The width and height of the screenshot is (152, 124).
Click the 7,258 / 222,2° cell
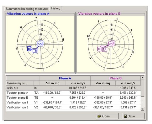click(78, 93)
